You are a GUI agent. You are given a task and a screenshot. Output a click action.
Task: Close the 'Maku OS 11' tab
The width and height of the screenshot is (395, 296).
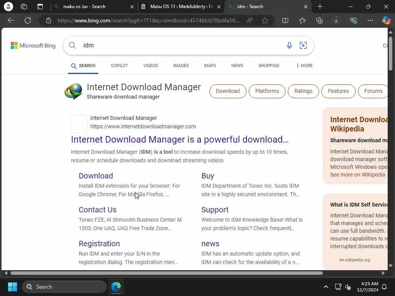pos(219,7)
